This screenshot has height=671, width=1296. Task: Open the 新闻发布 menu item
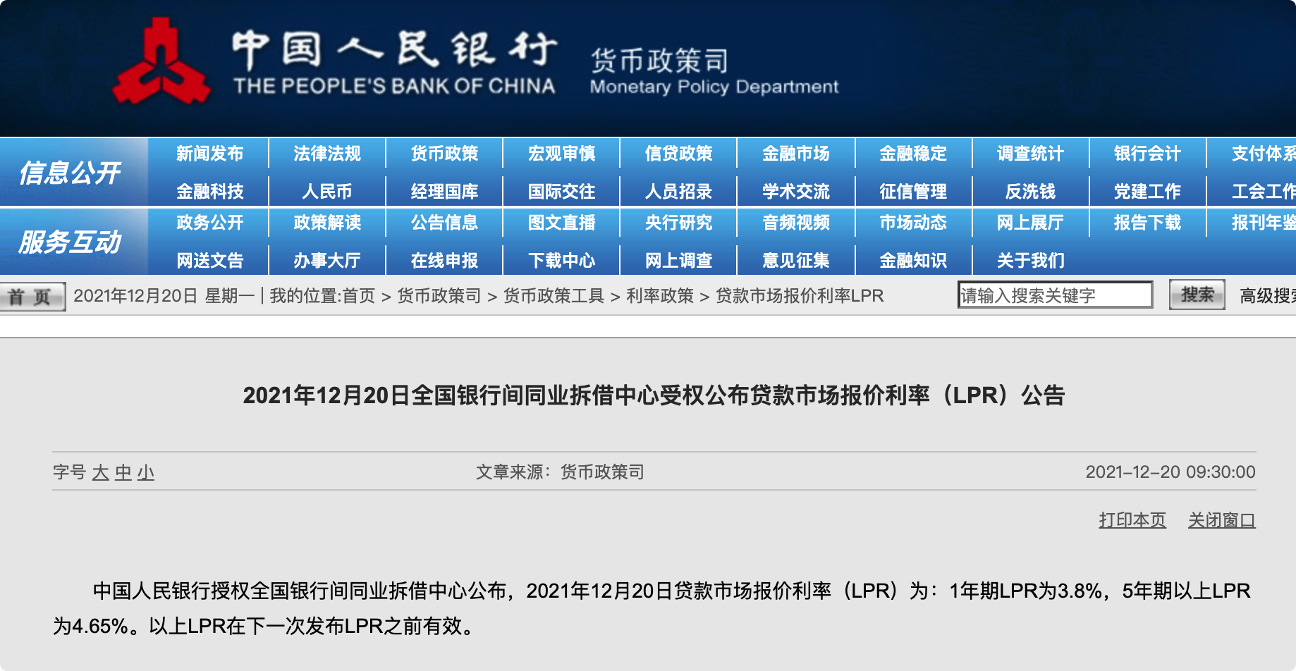click(x=209, y=154)
